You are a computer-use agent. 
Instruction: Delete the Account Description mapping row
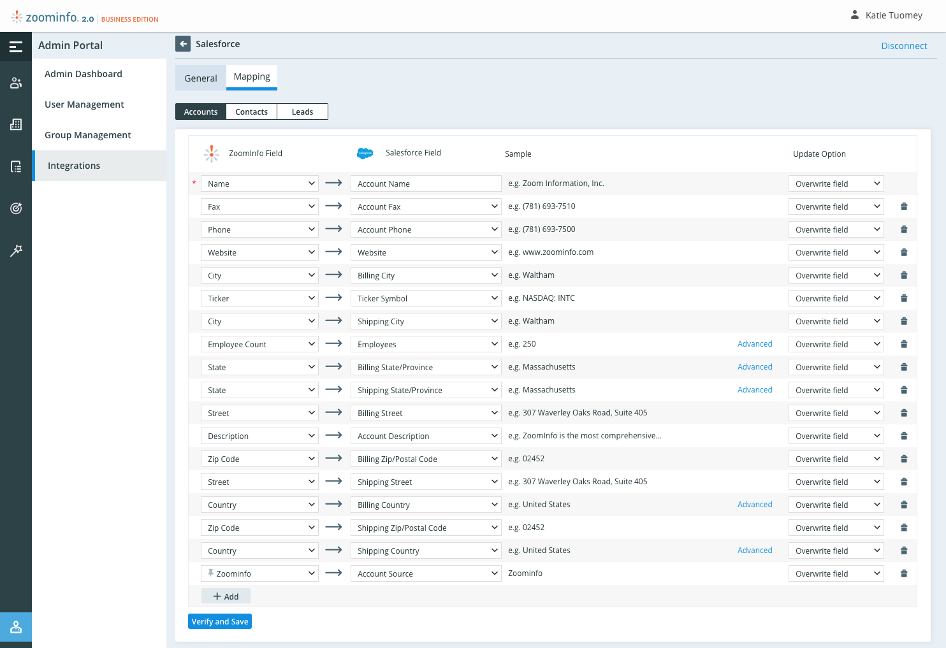tap(904, 436)
